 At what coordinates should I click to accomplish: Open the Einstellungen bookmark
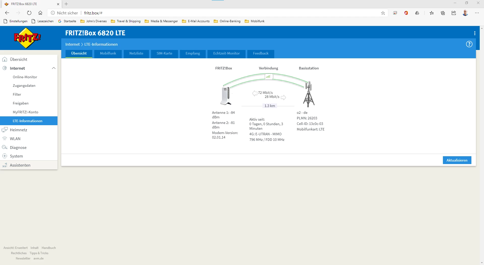(x=16, y=21)
